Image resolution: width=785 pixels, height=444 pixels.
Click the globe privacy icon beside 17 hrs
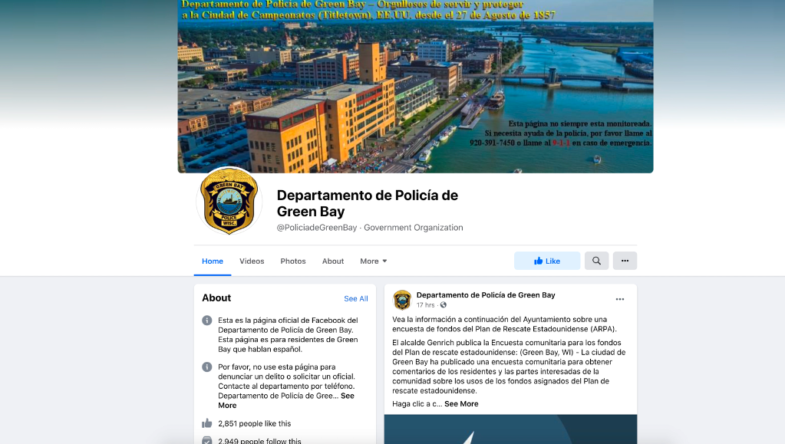[442, 304]
